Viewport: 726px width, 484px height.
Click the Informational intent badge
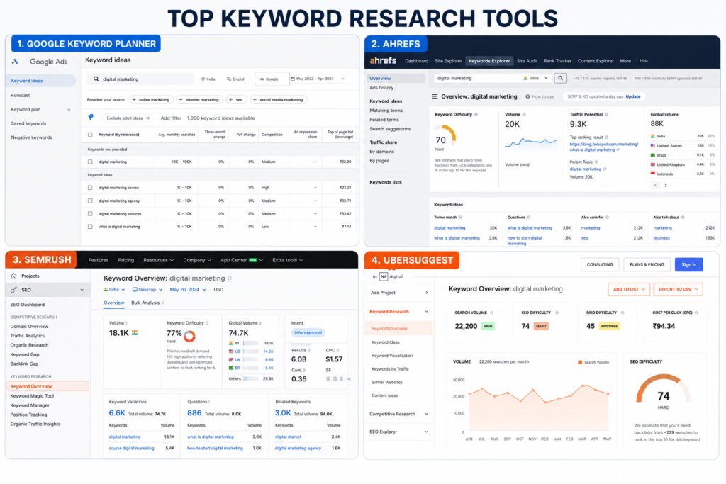click(x=308, y=332)
